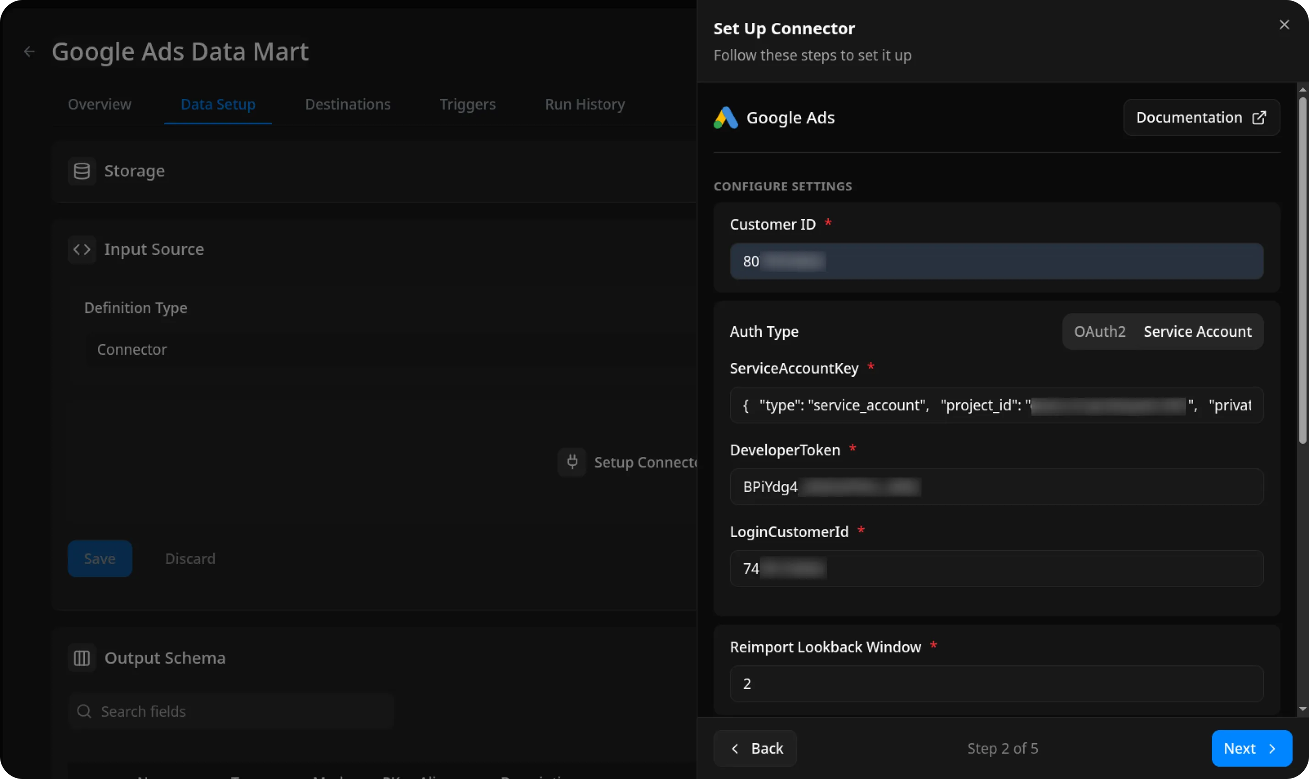Click the Storage database icon
Viewport: 1309px width, 779px height.
(82, 170)
